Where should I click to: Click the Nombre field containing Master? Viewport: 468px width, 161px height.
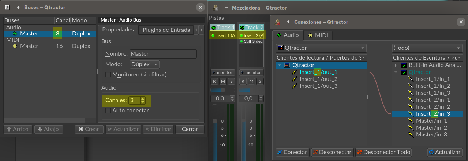pos(163,54)
